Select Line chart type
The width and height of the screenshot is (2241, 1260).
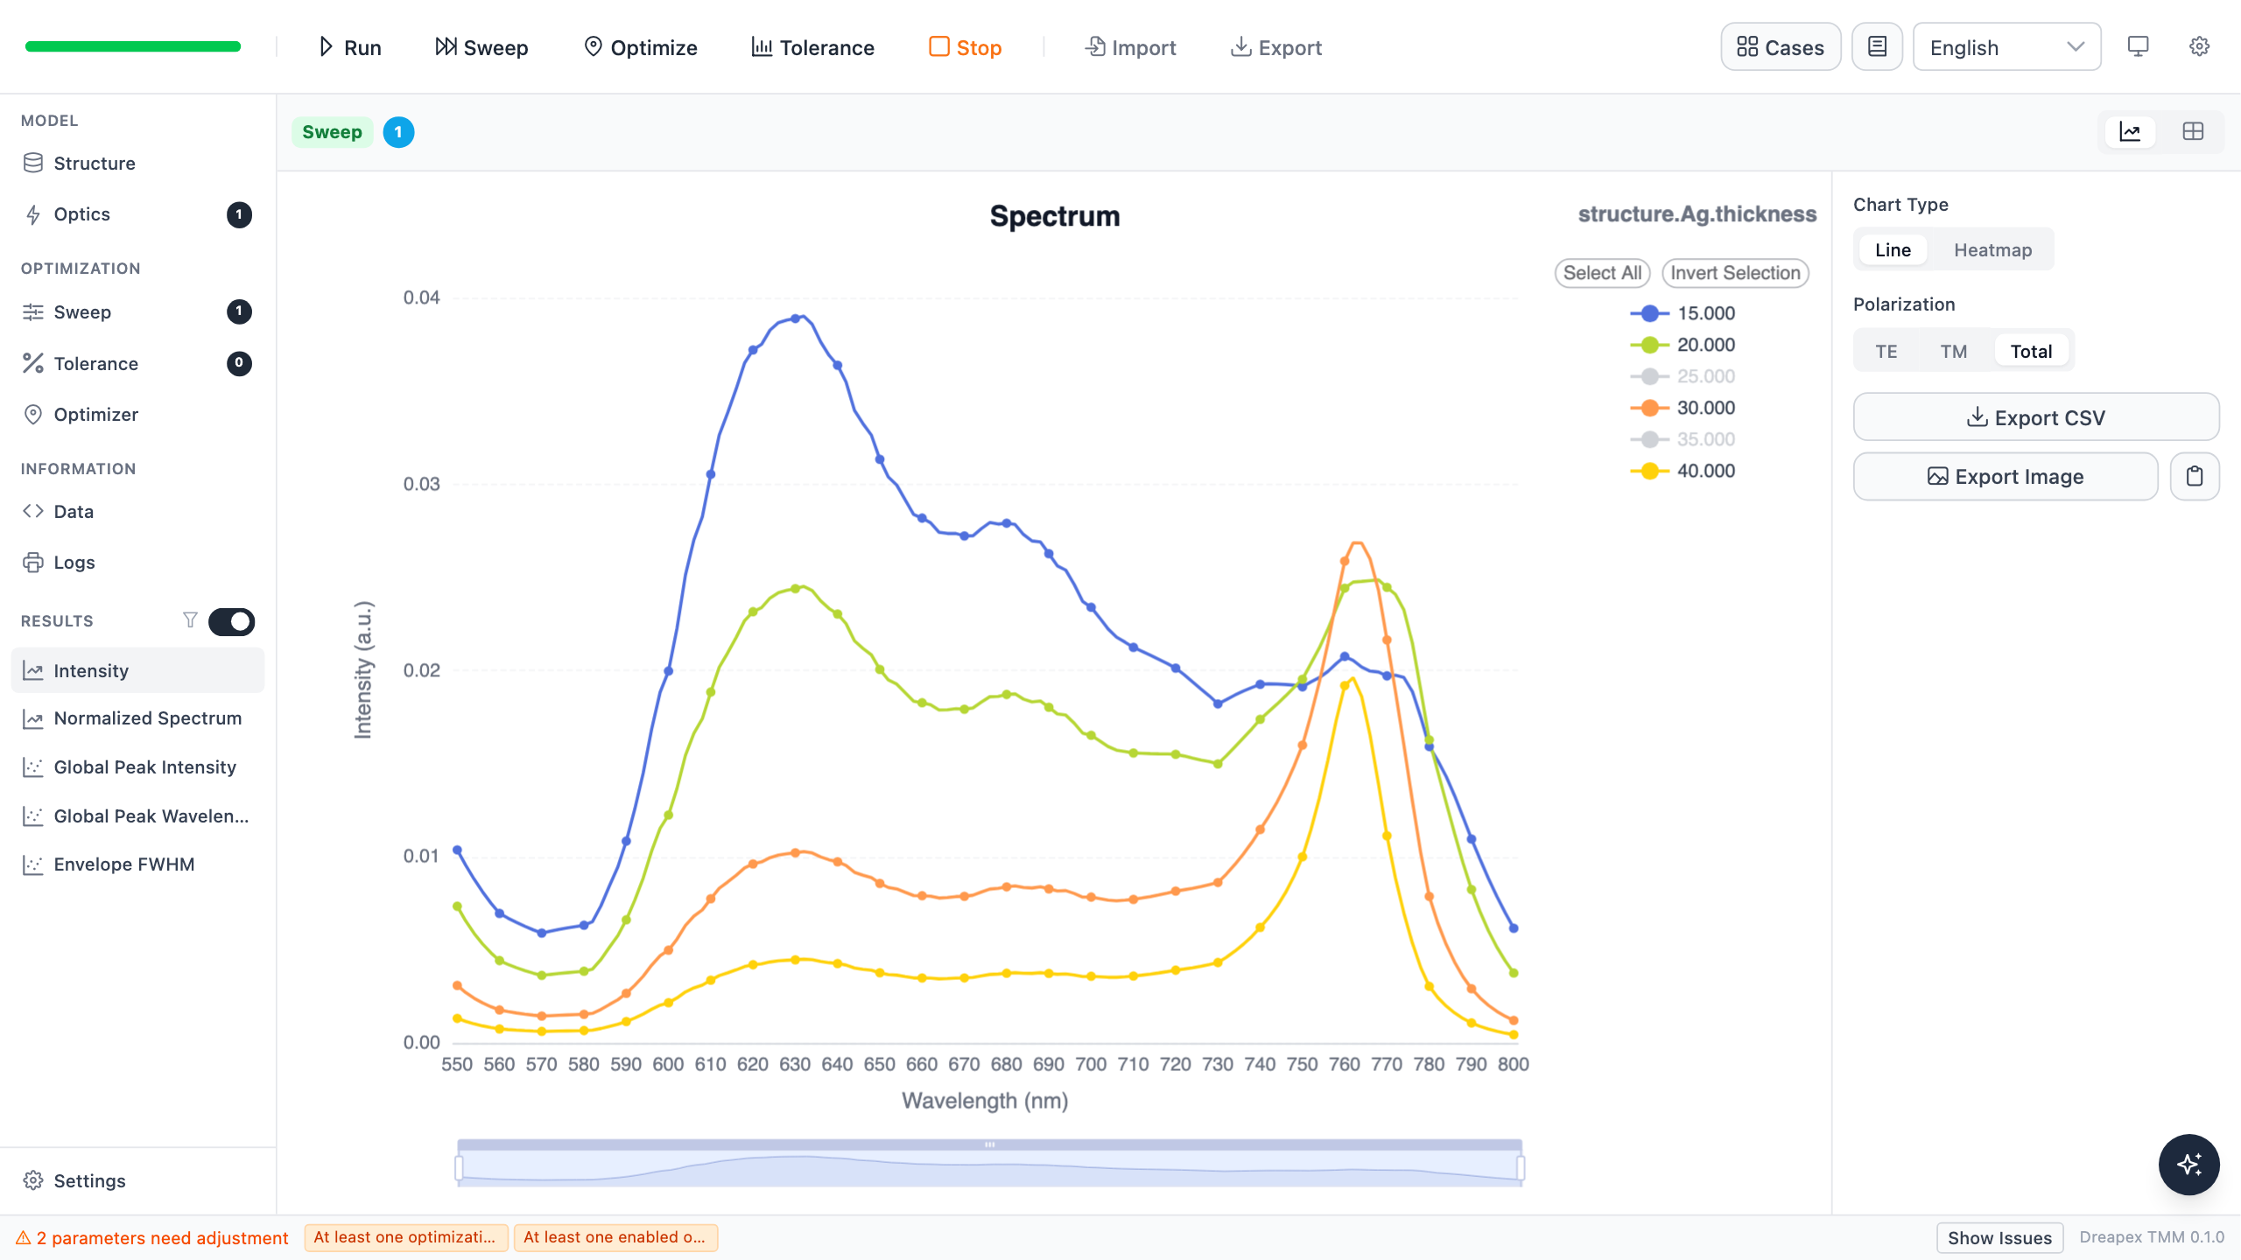[1893, 250]
